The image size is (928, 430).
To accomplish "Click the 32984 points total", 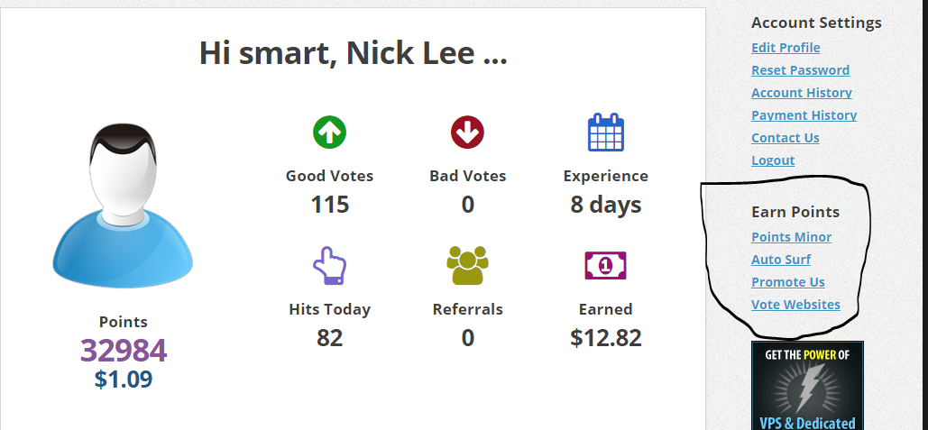I will pyautogui.click(x=124, y=351).
